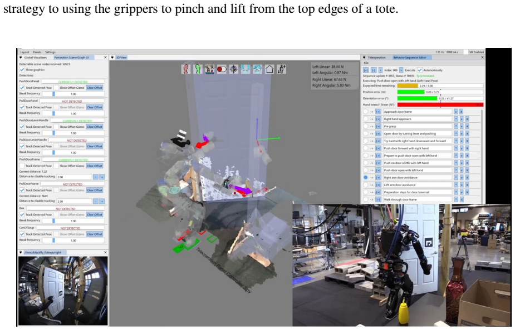
Task: Clear Offset for PullDoorPanel
Action: 95,107
